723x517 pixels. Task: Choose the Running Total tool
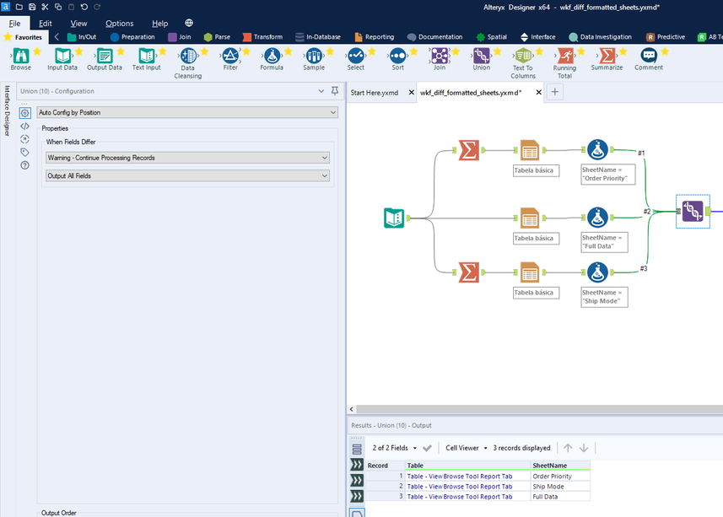pos(565,63)
